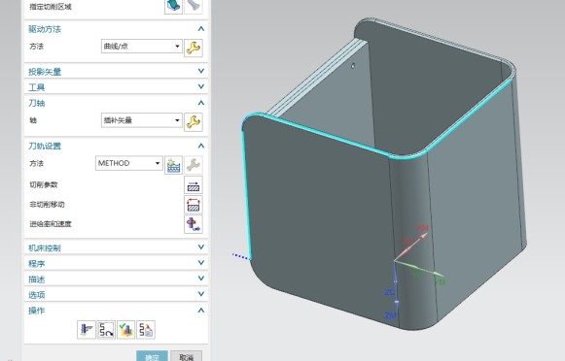Click the generate toolpath icon

87,330
